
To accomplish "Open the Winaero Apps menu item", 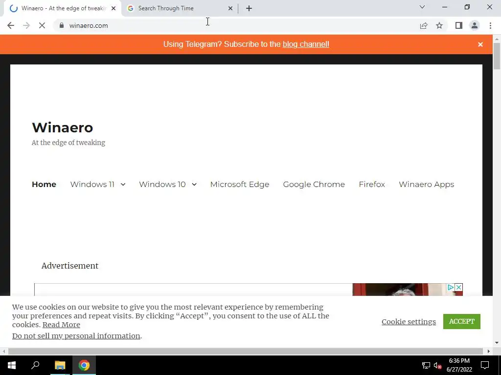I will [x=426, y=184].
